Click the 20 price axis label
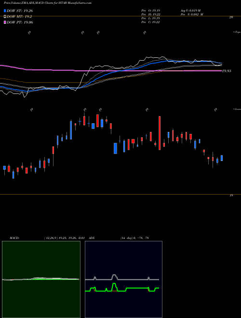Image resolution: width=241 pixels, height=318 pixels. pyautogui.click(x=231, y=17)
